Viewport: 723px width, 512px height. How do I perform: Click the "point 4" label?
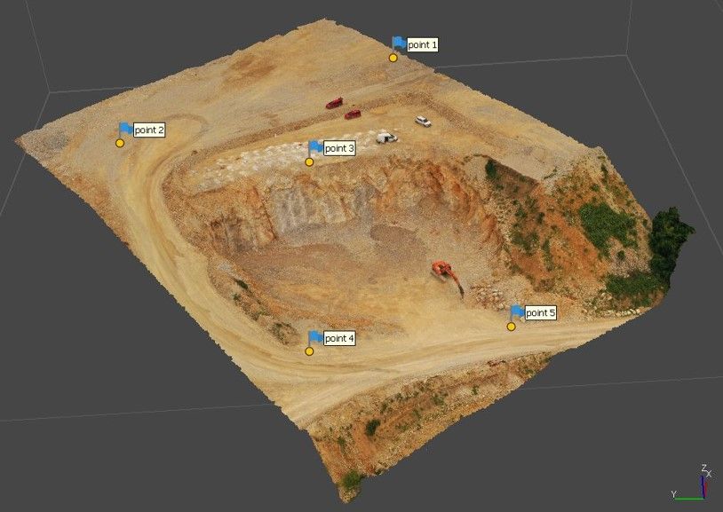coord(339,338)
